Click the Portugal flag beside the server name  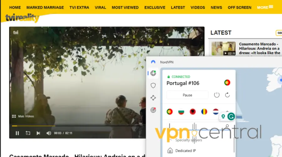pyautogui.click(x=227, y=83)
